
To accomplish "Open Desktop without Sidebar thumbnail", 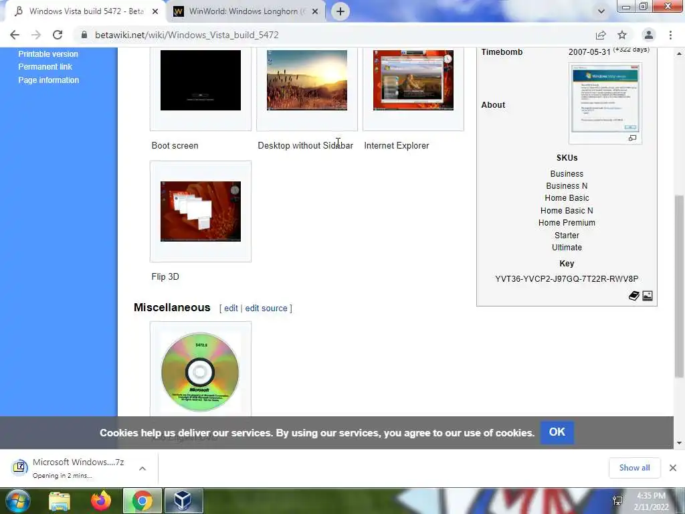I will [307, 80].
